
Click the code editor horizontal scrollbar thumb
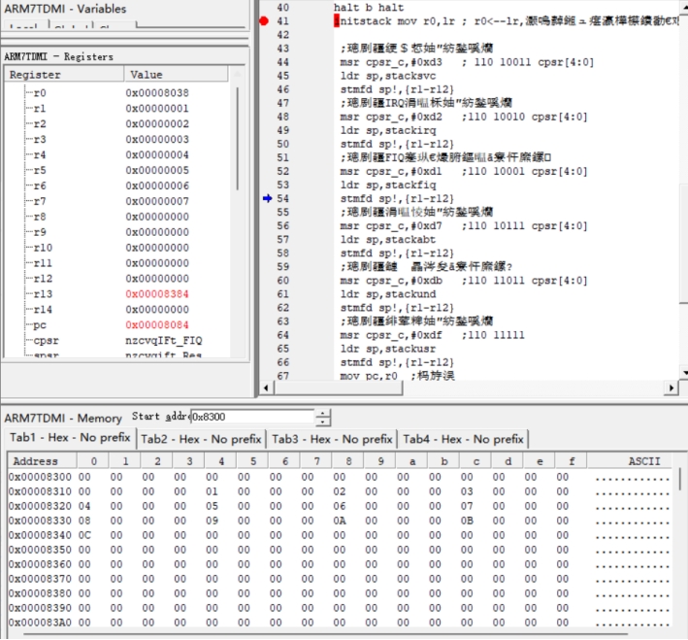point(339,387)
